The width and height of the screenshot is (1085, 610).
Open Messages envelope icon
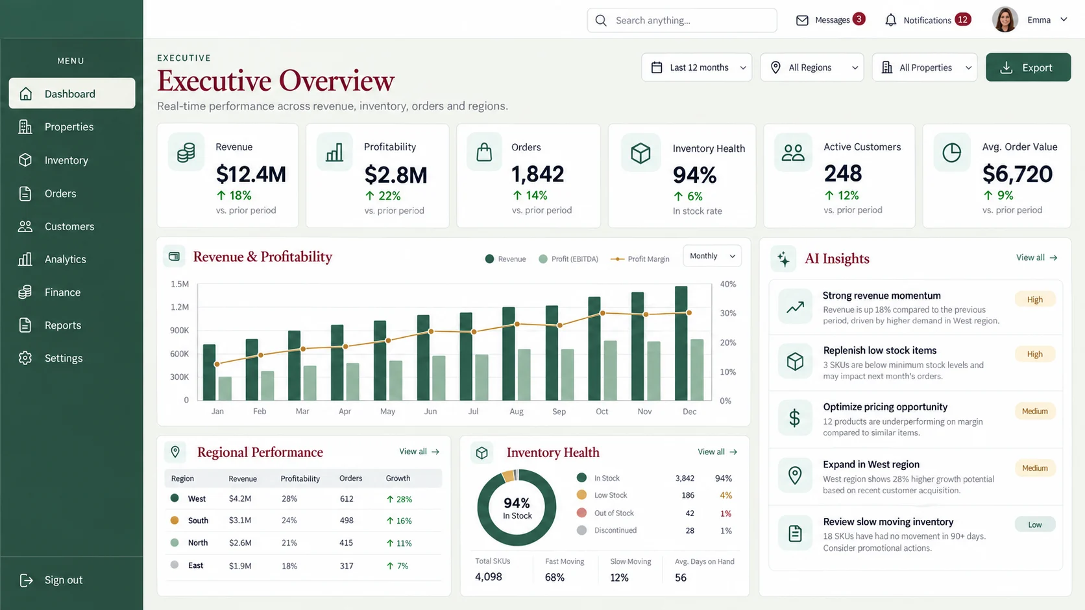pos(802,20)
